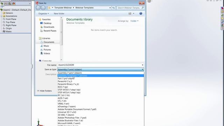This screenshot has height=126, width=224.
Task: Refresh the folder with the refresh icon
Action: (x=113, y=8)
